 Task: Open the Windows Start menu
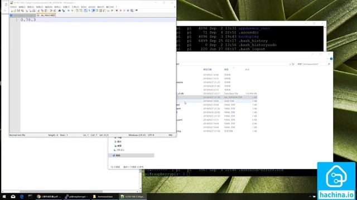4,196
